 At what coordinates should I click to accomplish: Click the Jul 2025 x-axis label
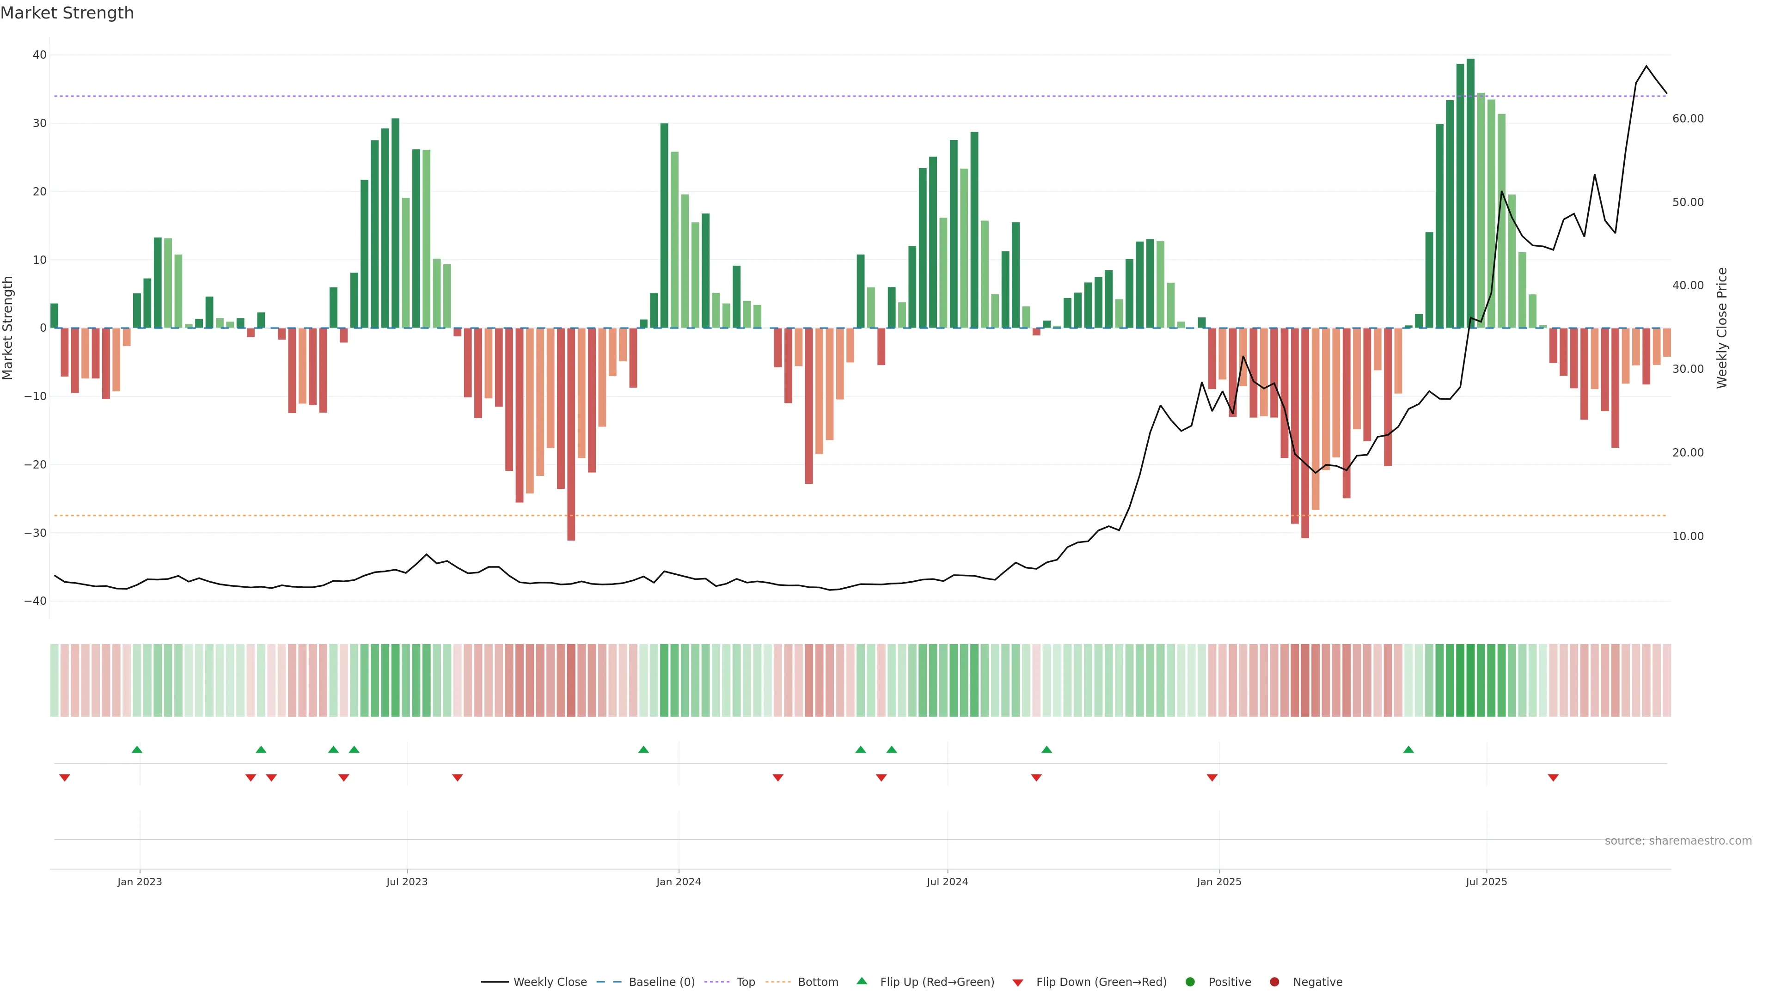click(1486, 882)
